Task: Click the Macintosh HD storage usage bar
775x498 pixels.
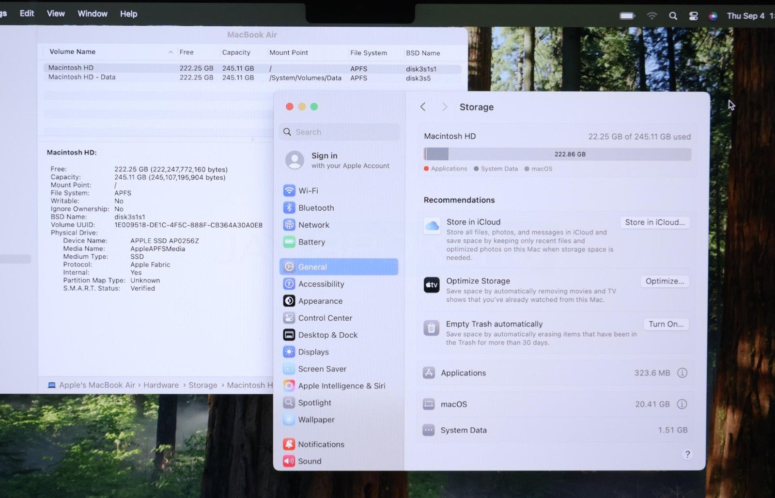Action: point(558,154)
